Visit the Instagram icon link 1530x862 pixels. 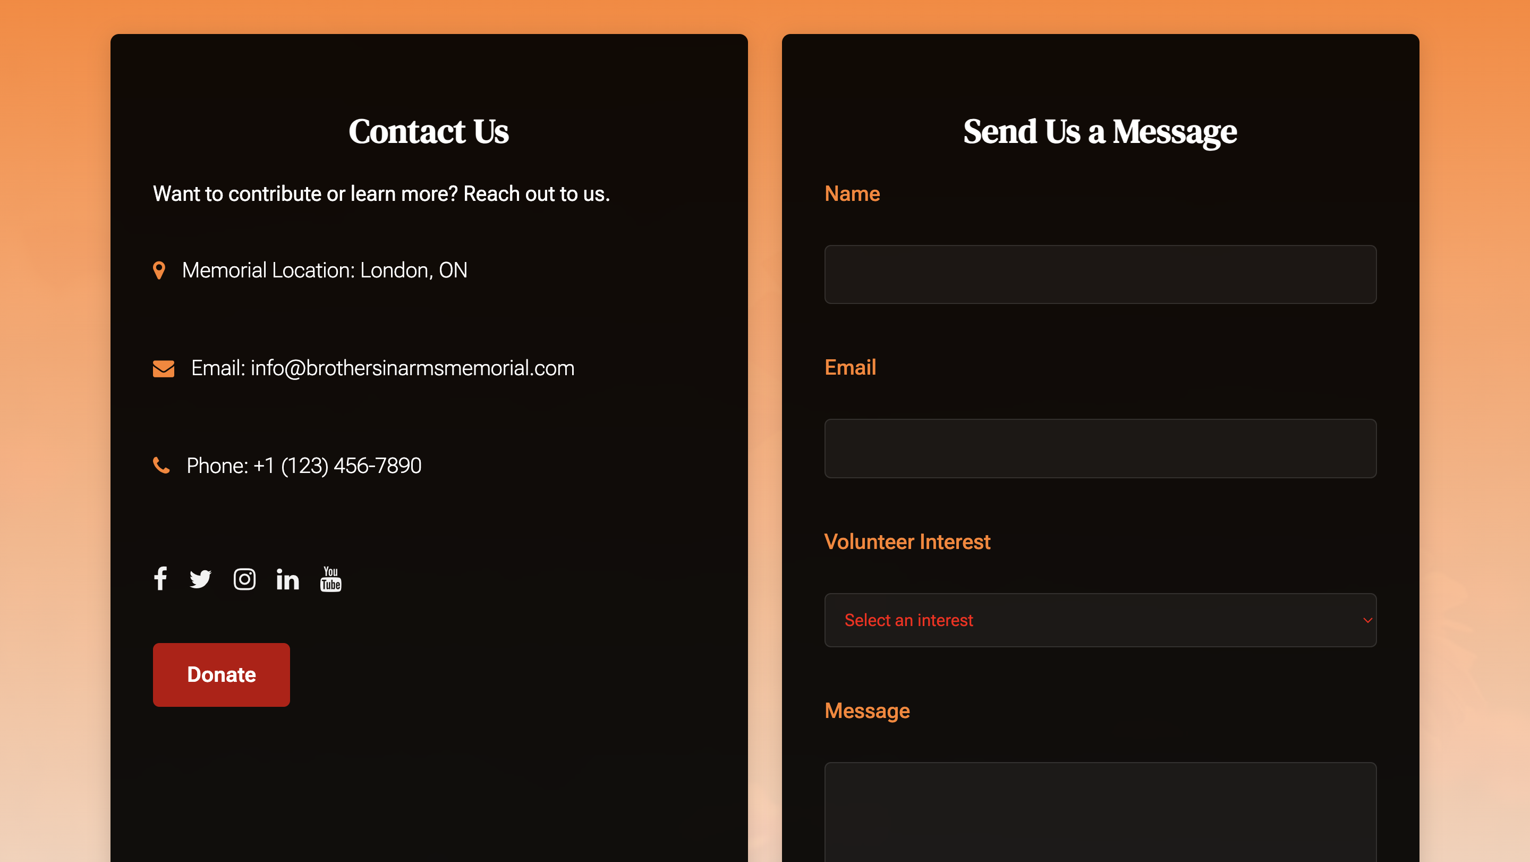pyautogui.click(x=244, y=579)
